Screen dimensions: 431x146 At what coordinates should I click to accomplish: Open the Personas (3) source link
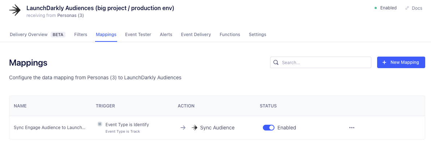click(x=71, y=16)
